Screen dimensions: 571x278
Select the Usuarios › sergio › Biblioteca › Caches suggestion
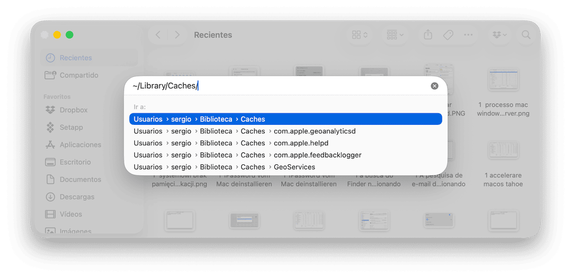coord(285,119)
